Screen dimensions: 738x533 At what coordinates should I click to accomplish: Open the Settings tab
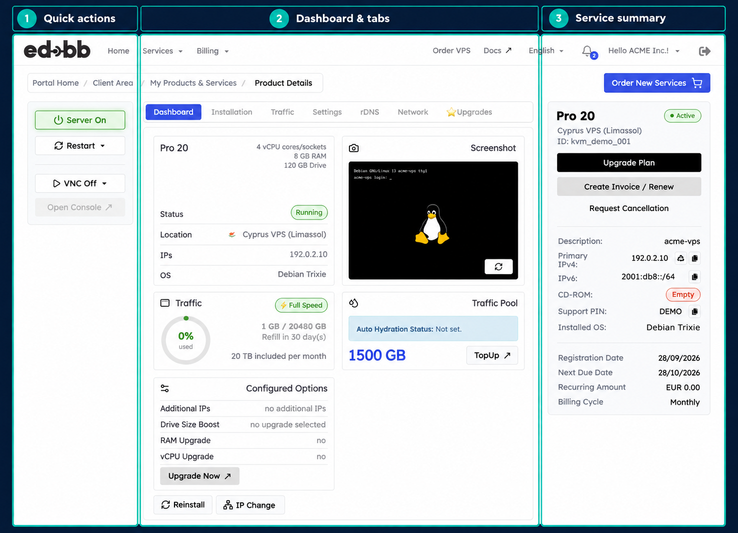click(327, 112)
